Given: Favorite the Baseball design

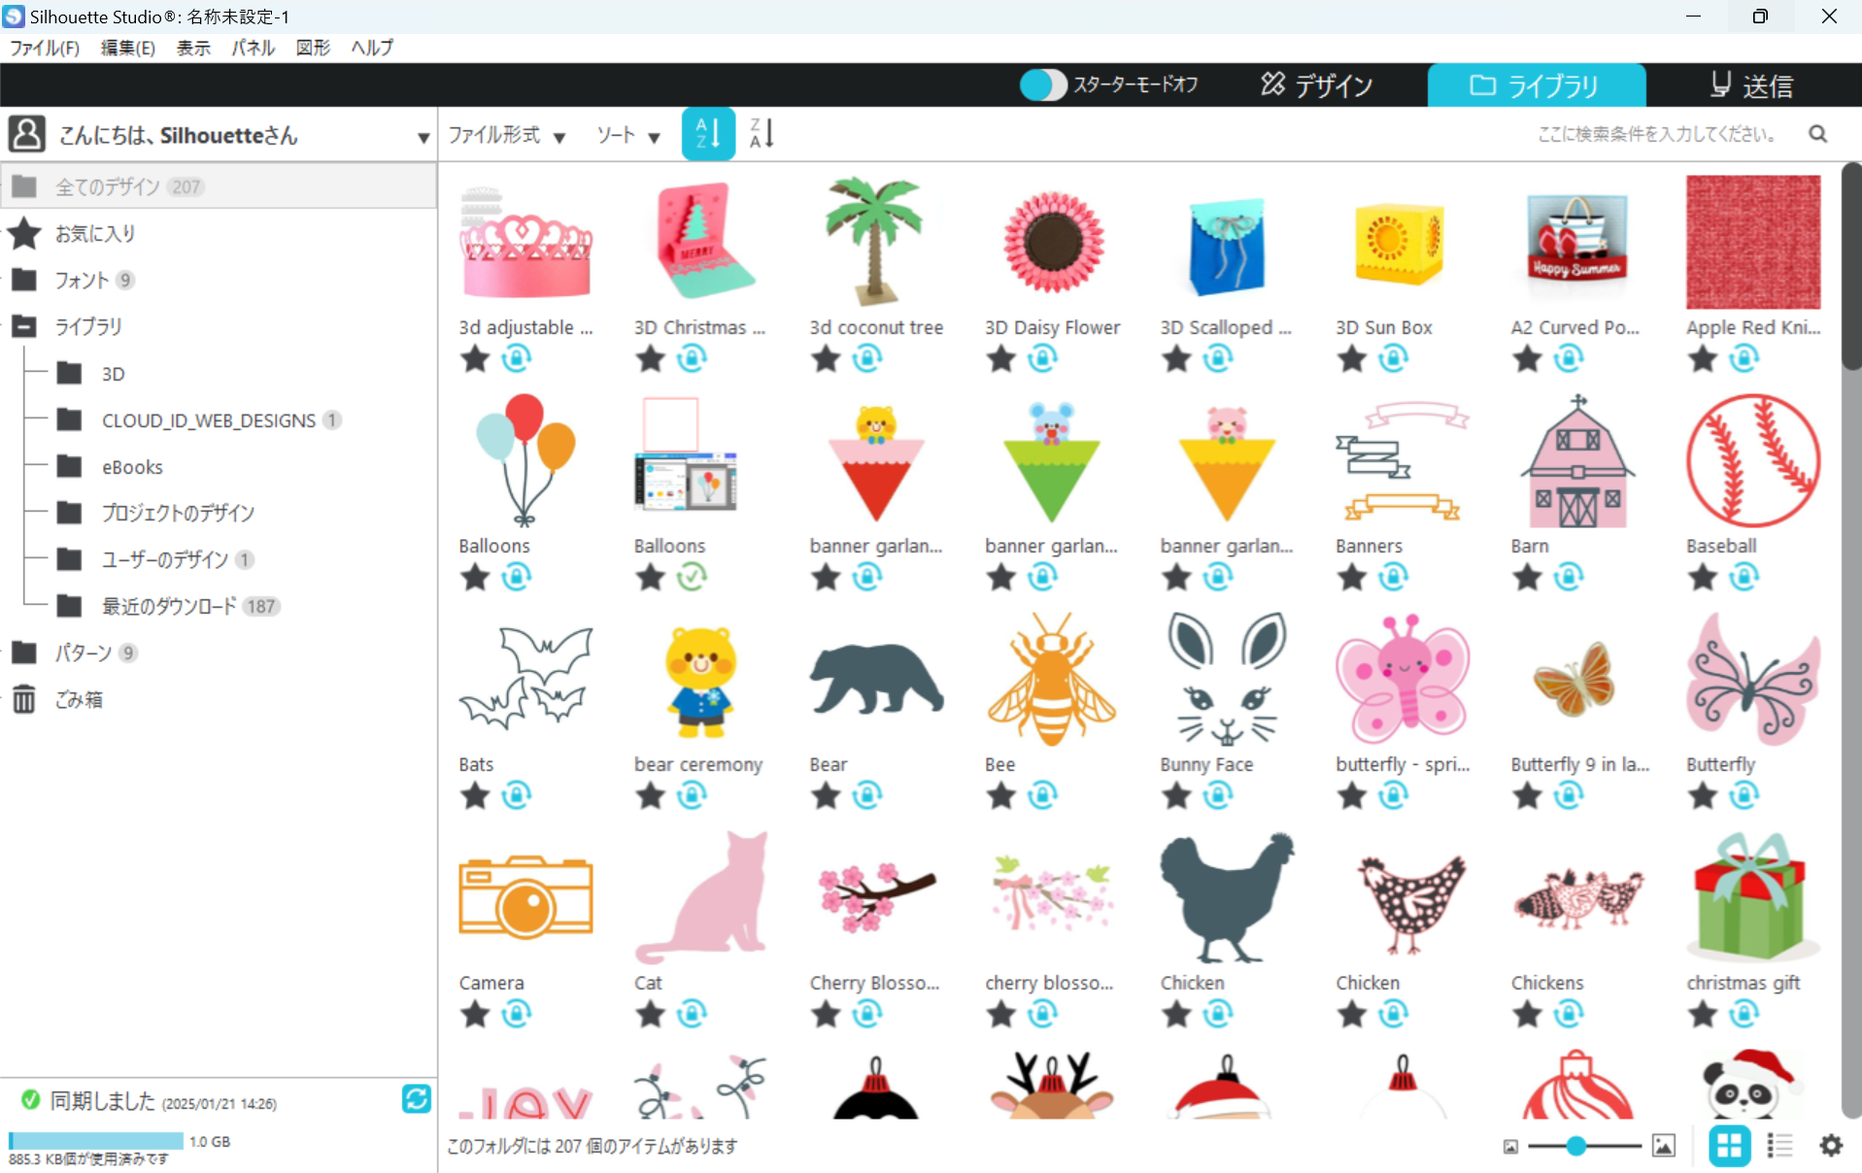Looking at the screenshot, I should point(1703,578).
